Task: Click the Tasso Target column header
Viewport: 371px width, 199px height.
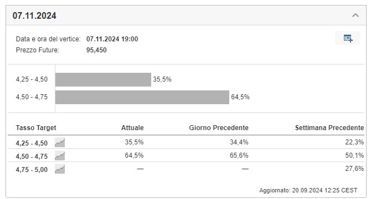Action: point(36,128)
